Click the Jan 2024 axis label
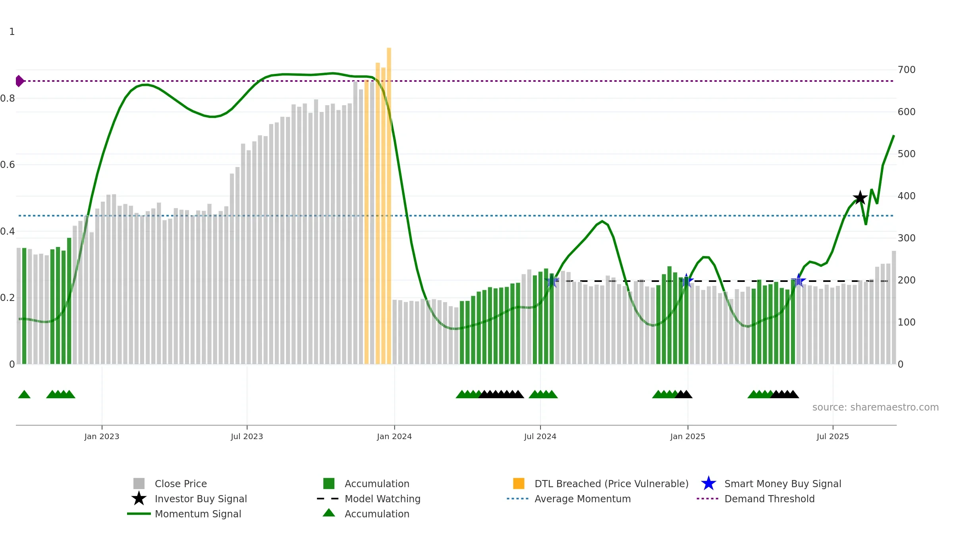 click(x=394, y=437)
